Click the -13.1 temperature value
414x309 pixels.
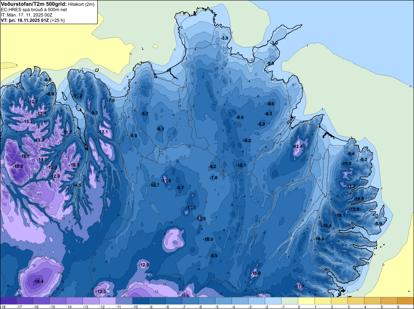[41, 114]
